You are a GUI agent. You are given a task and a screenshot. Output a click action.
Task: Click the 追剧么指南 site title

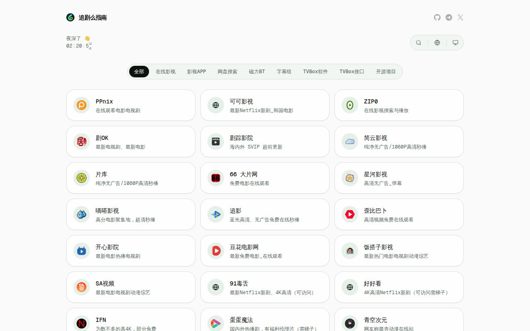click(93, 17)
